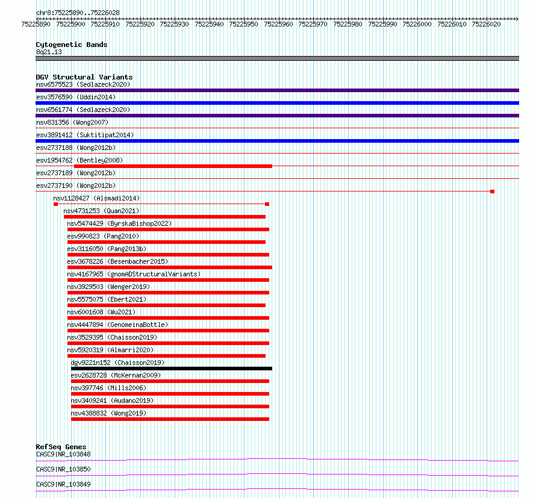The image size is (536, 498).
Task: Open nsv5575075 (Ebert2021) entry
Action: pos(107,299)
